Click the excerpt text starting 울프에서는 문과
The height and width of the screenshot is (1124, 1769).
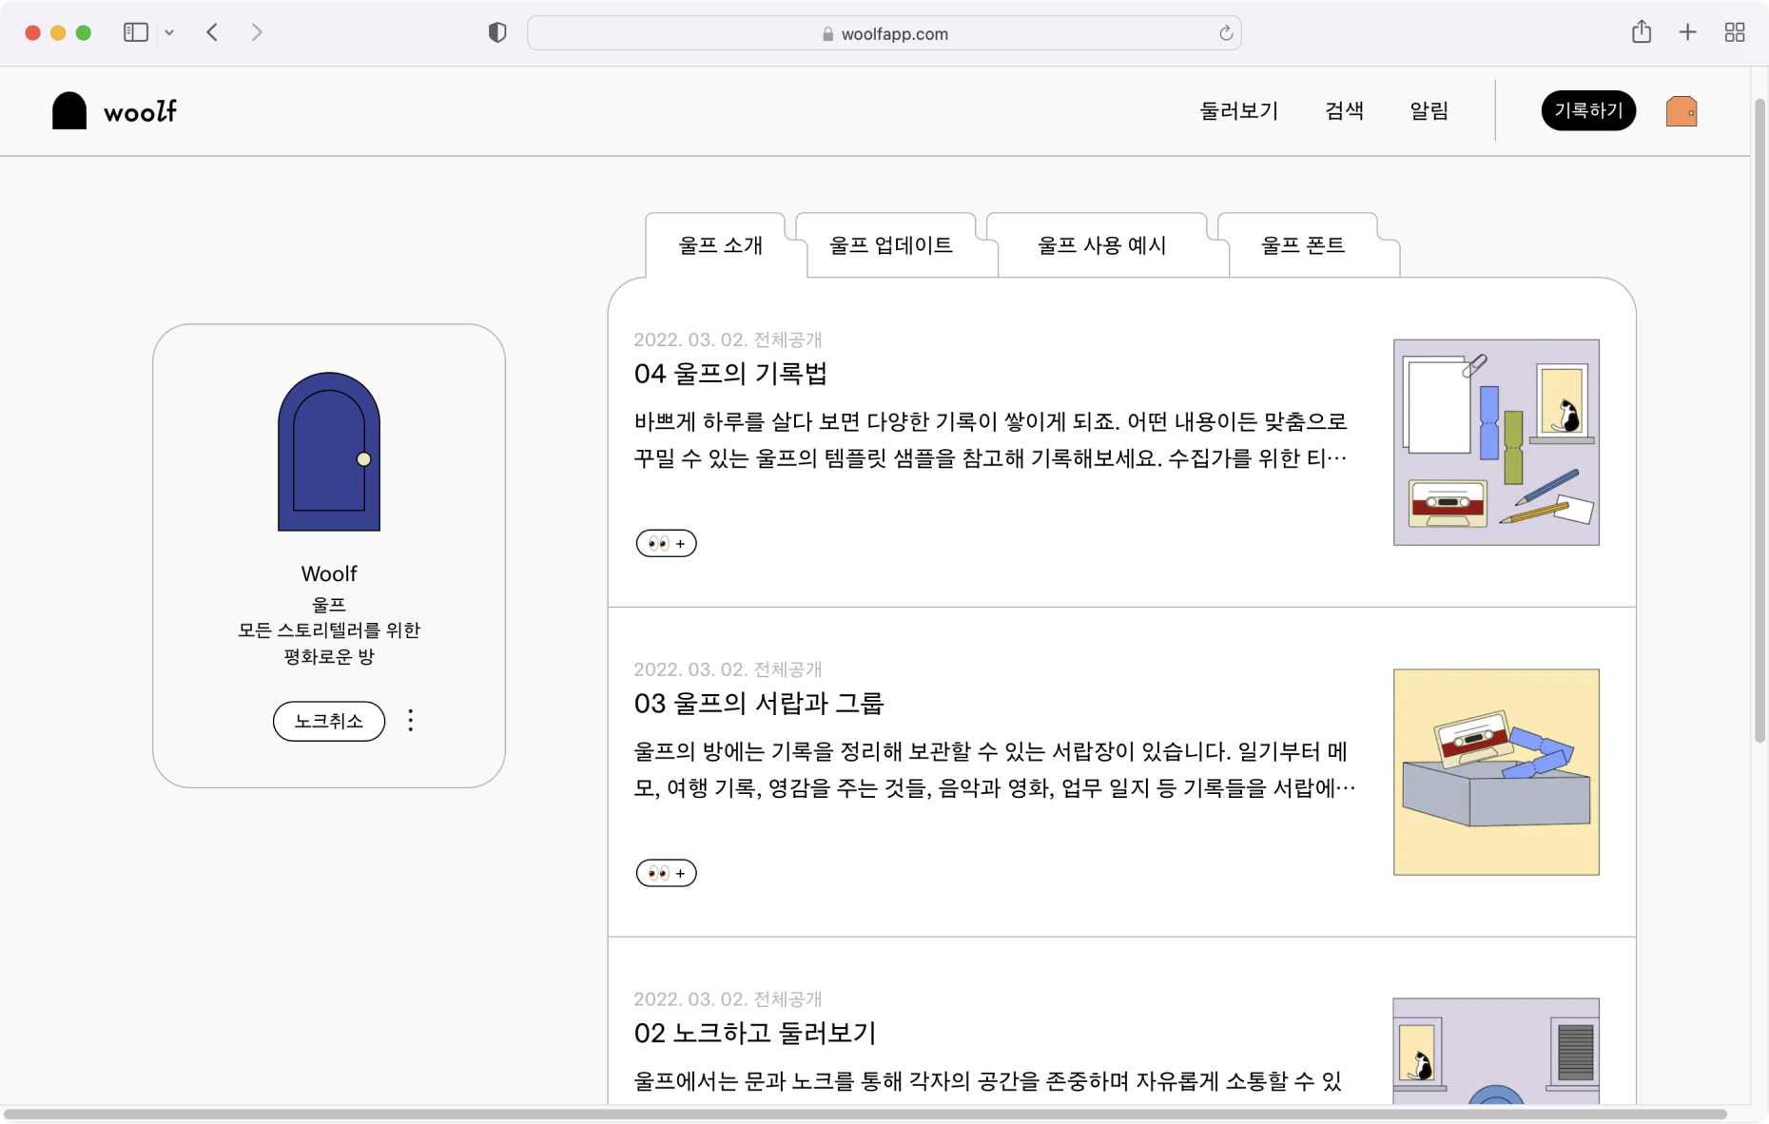(988, 1081)
